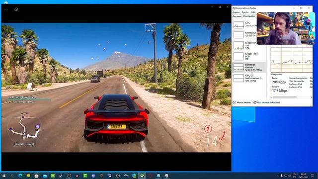Image resolution: width=318 pixels, height=179 pixels.
Task: Click the microphone tray icon
Action: [x=282, y=176]
